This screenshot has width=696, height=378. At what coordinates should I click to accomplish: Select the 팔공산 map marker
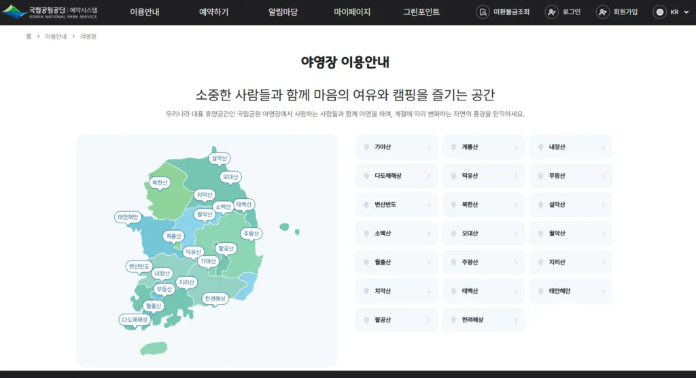(226, 250)
